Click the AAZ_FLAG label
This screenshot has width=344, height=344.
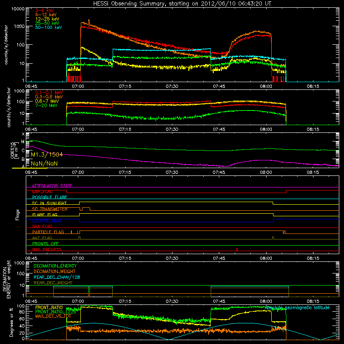coord(42,238)
